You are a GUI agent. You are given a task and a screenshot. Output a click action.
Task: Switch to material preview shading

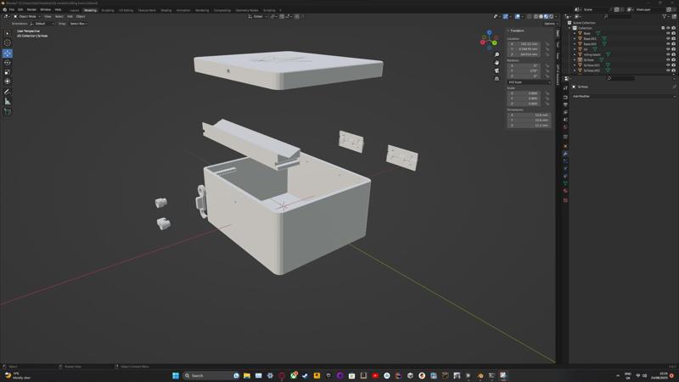point(546,16)
